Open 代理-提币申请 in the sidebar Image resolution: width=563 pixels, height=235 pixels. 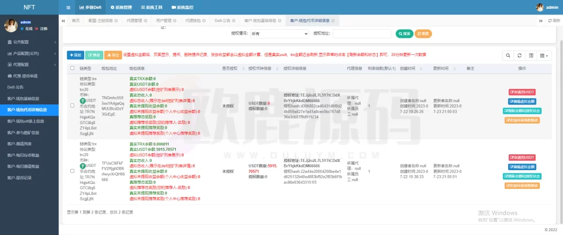(29, 76)
